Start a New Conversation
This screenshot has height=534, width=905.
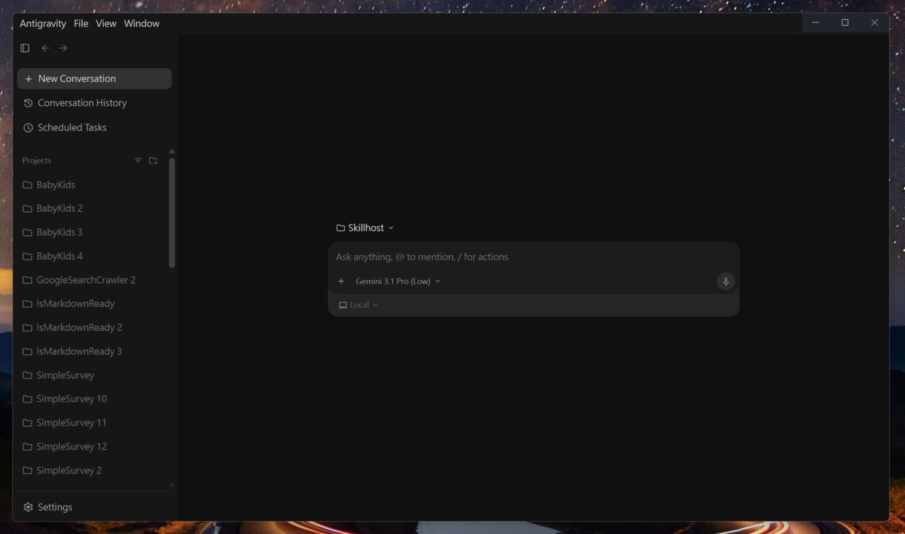point(94,78)
